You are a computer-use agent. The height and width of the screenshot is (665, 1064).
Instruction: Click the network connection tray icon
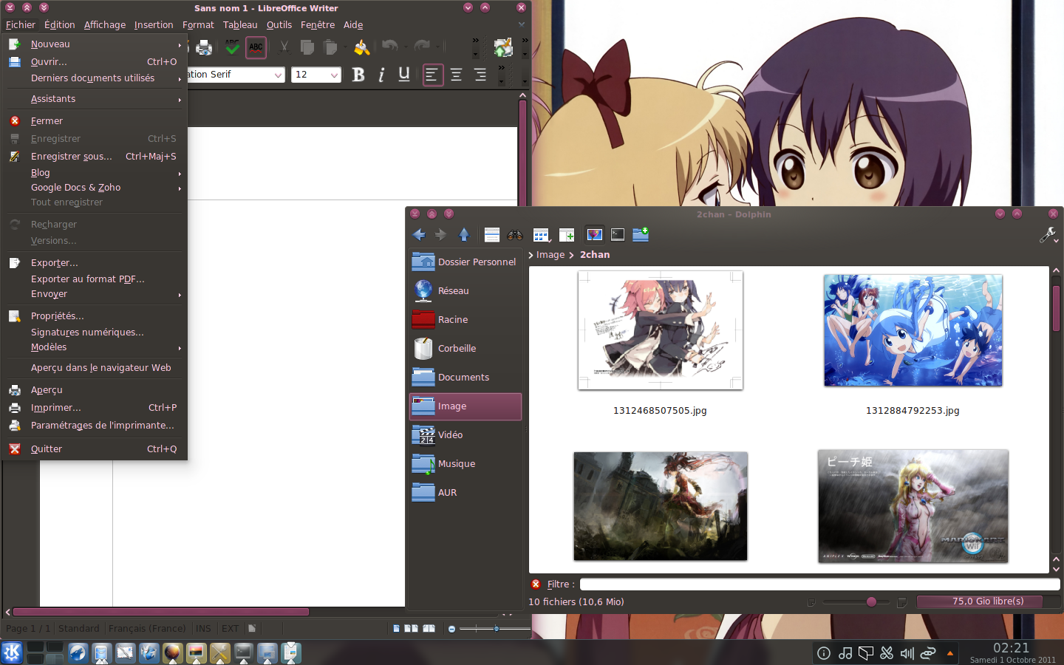[x=928, y=653]
